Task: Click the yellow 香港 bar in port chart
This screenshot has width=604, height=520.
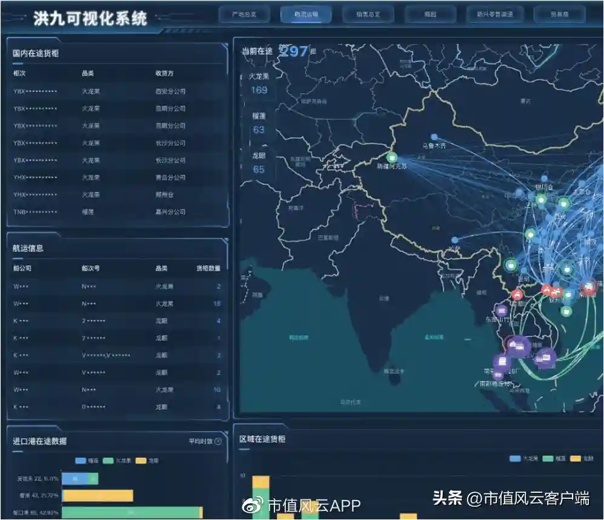Action: pos(98,496)
